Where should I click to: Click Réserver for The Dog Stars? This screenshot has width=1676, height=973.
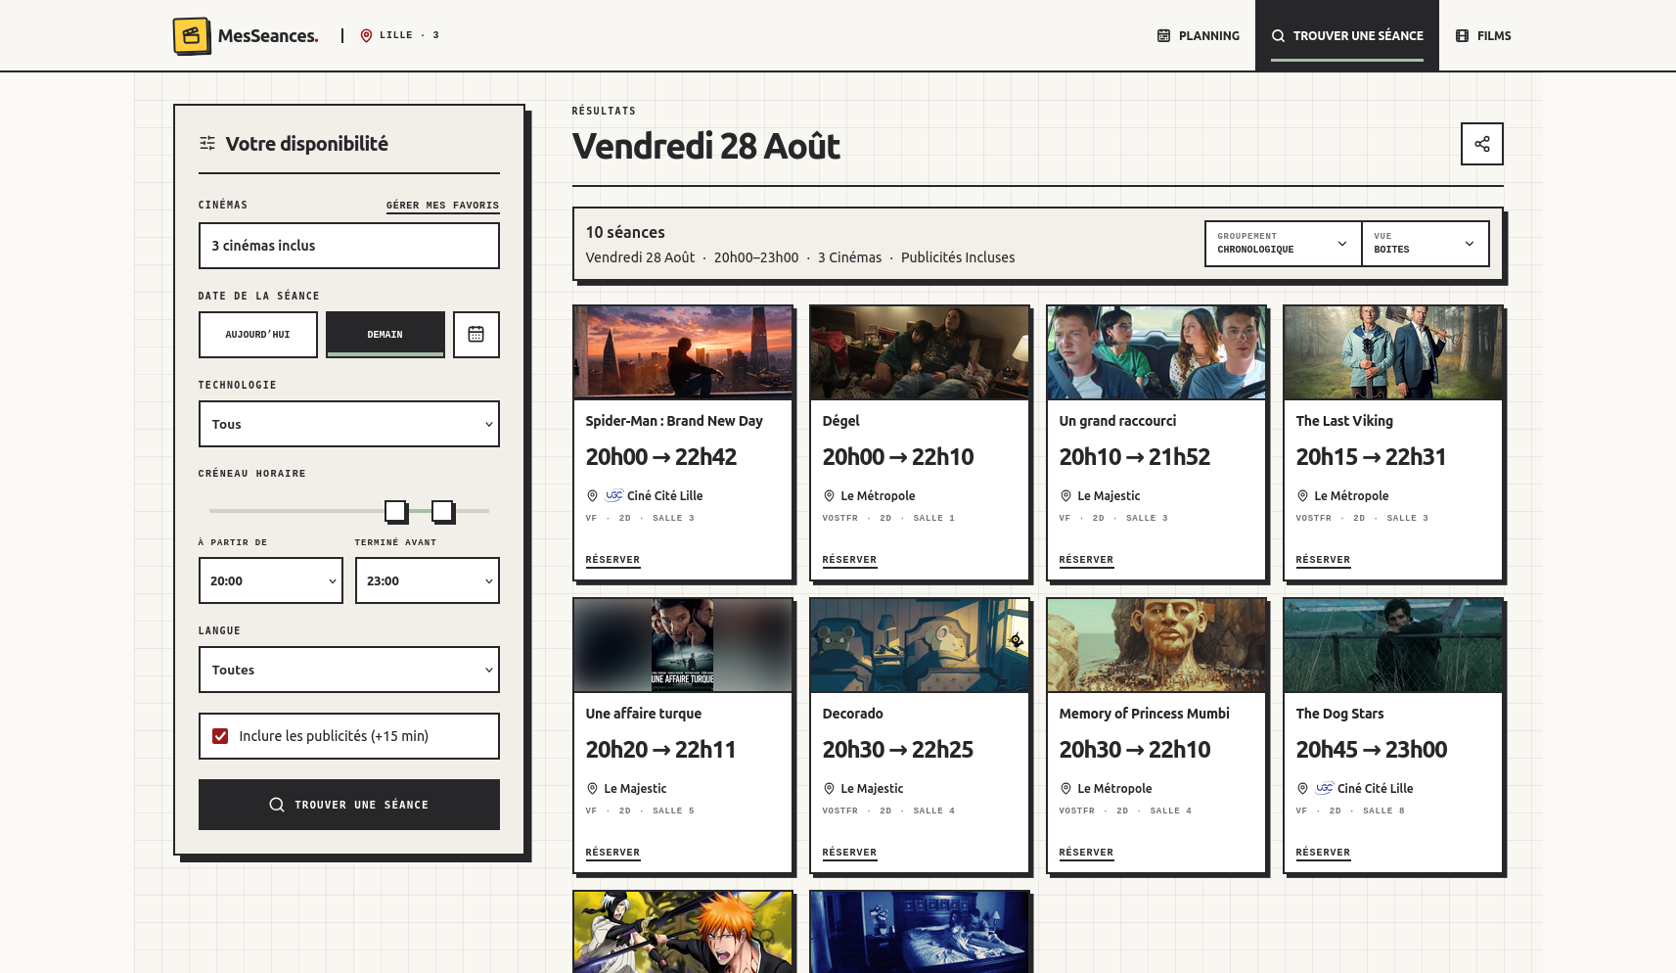[x=1323, y=853]
